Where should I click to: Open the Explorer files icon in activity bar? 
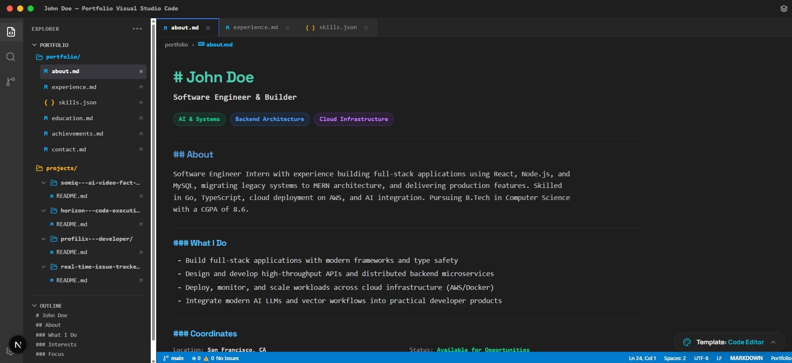(11, 32)
